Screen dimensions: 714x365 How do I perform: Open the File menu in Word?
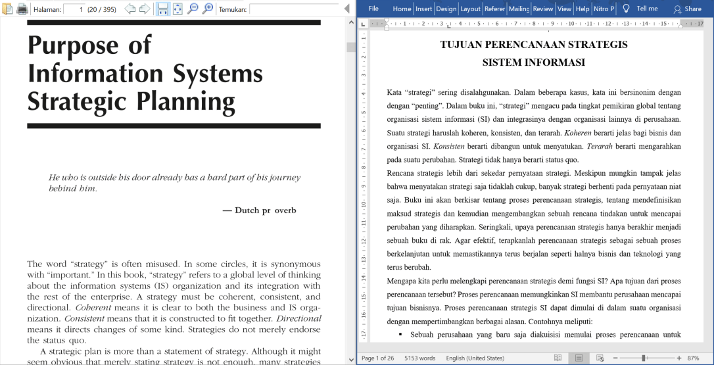coord(373,9)
